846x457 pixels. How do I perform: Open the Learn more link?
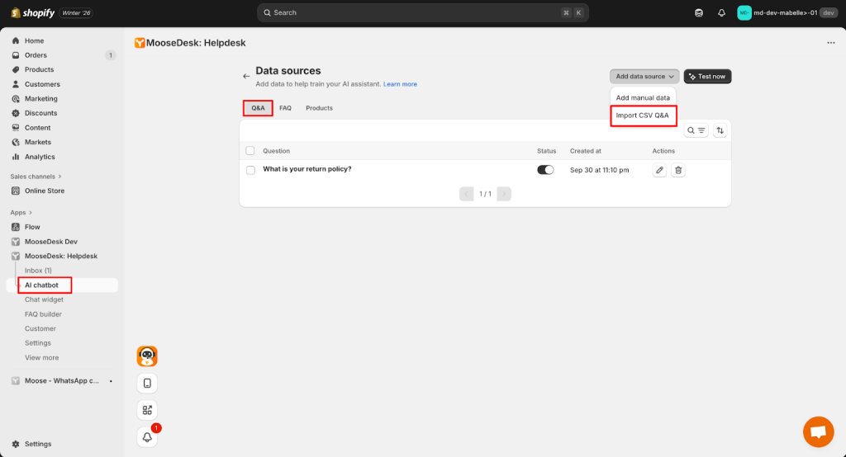click(400, 84)
